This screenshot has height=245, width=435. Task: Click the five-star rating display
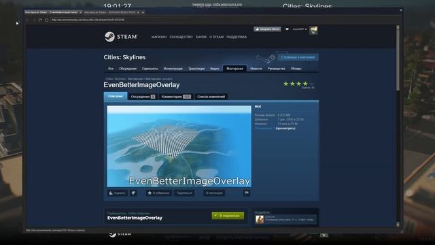[x=298, y=84]
